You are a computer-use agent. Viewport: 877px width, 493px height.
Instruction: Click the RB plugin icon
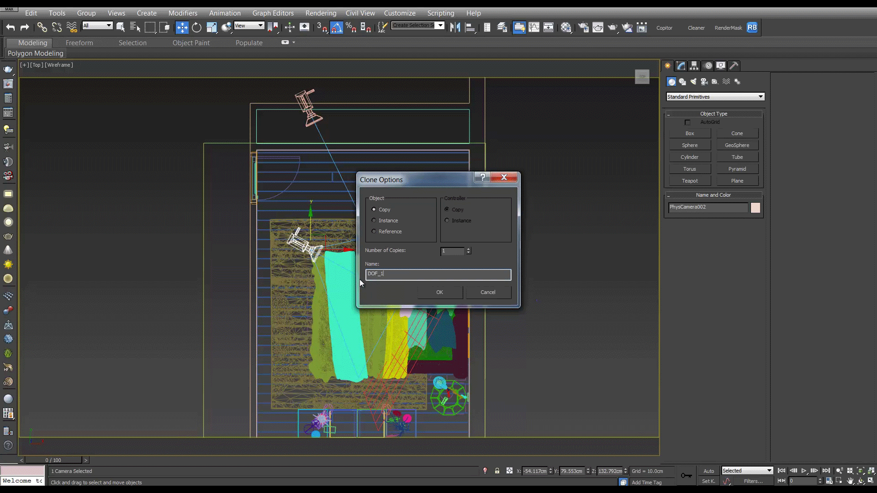point(752,27)
